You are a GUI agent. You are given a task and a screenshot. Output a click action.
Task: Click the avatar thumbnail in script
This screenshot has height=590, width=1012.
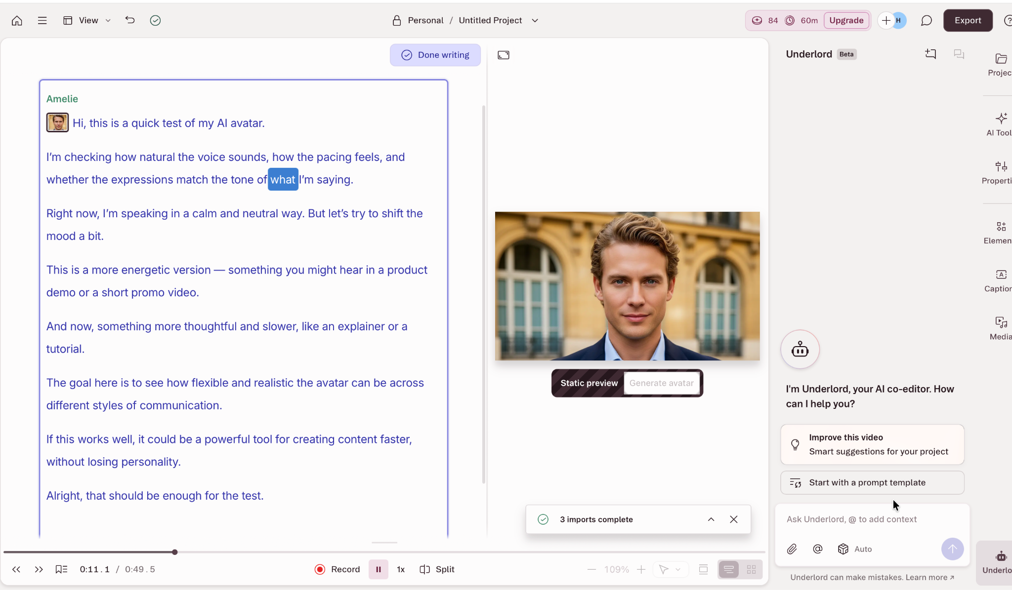(x=57, y=122)
